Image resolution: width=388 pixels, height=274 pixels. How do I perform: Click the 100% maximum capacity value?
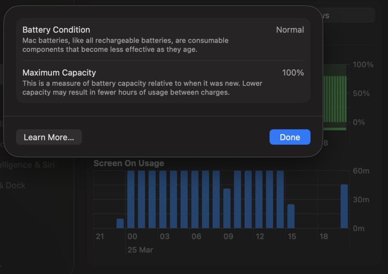pyautogui.click(x=293, y=73)
